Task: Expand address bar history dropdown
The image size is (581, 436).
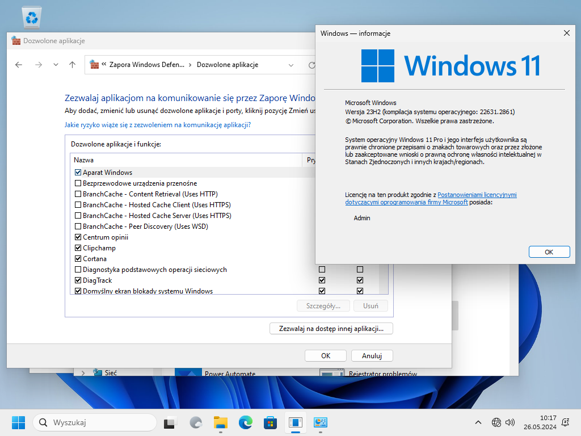Action: coord(291,65)
